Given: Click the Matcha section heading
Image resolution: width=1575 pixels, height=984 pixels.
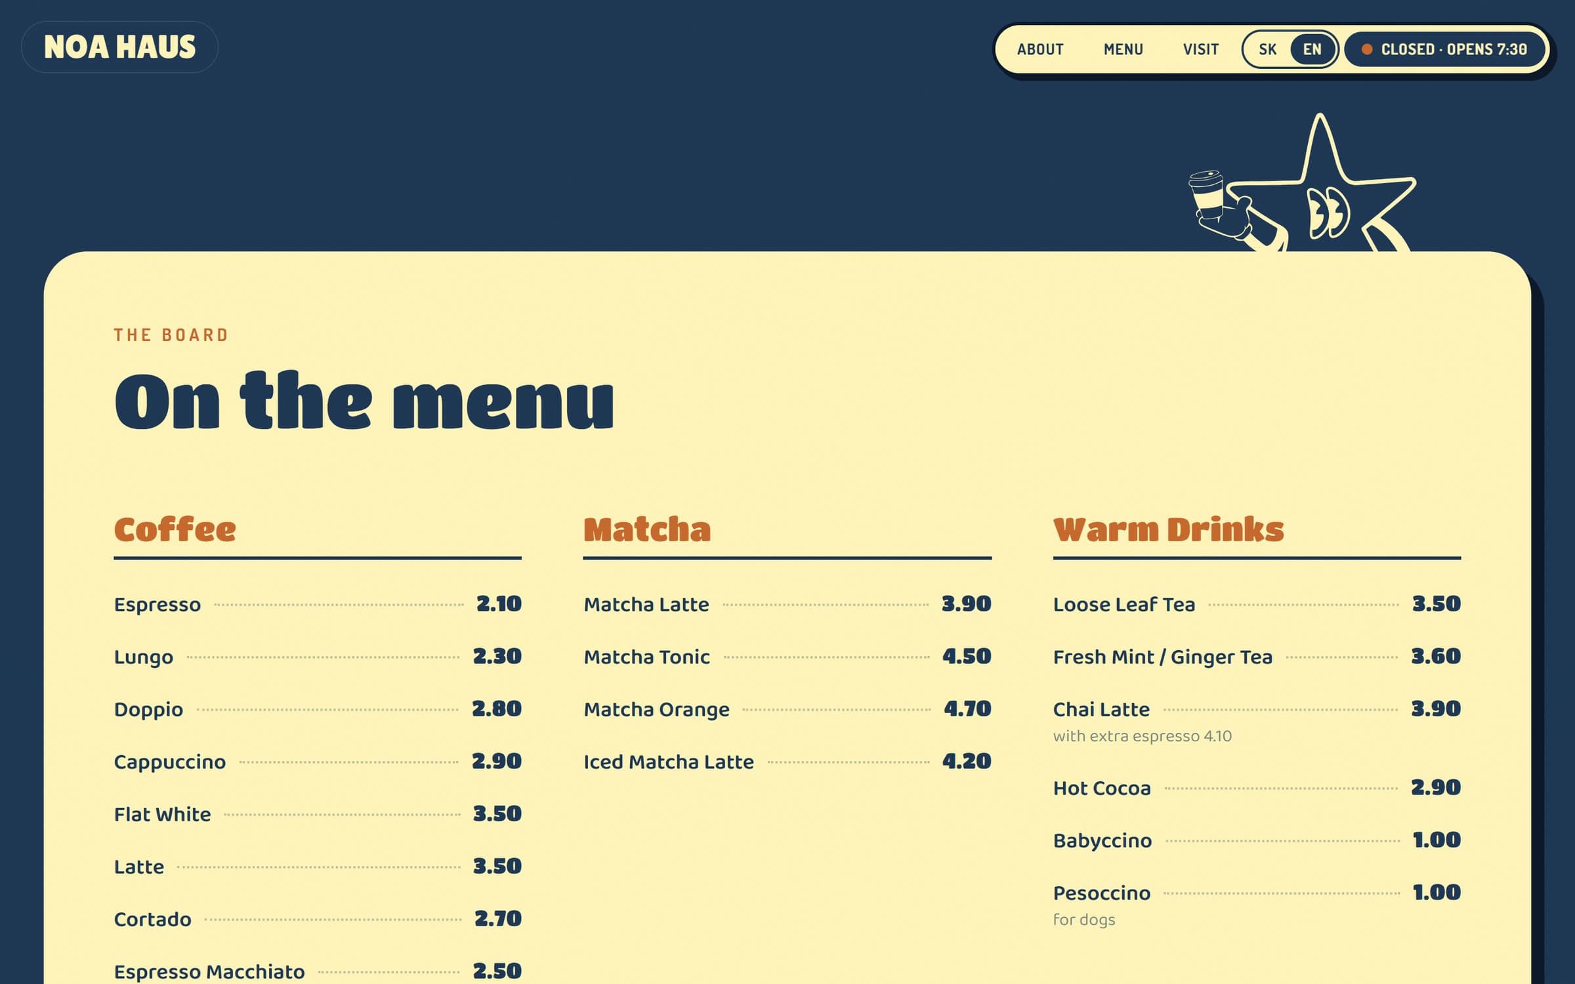Looking at the screenshot, I should pos(647,529).
